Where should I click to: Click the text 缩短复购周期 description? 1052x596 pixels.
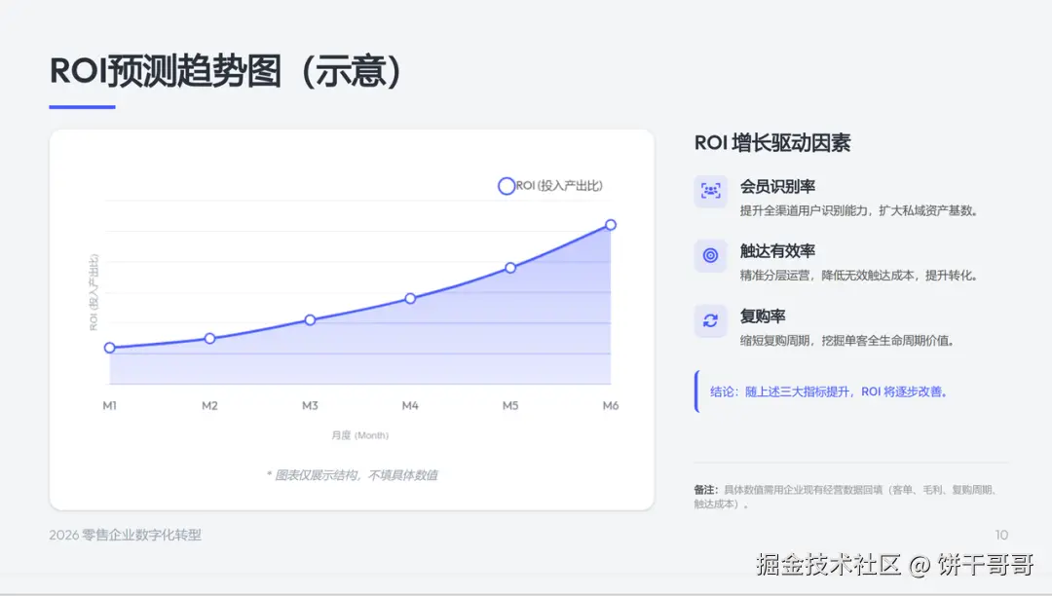847,341
